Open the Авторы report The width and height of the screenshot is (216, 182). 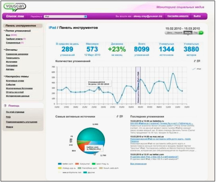(x=10, y=69)
